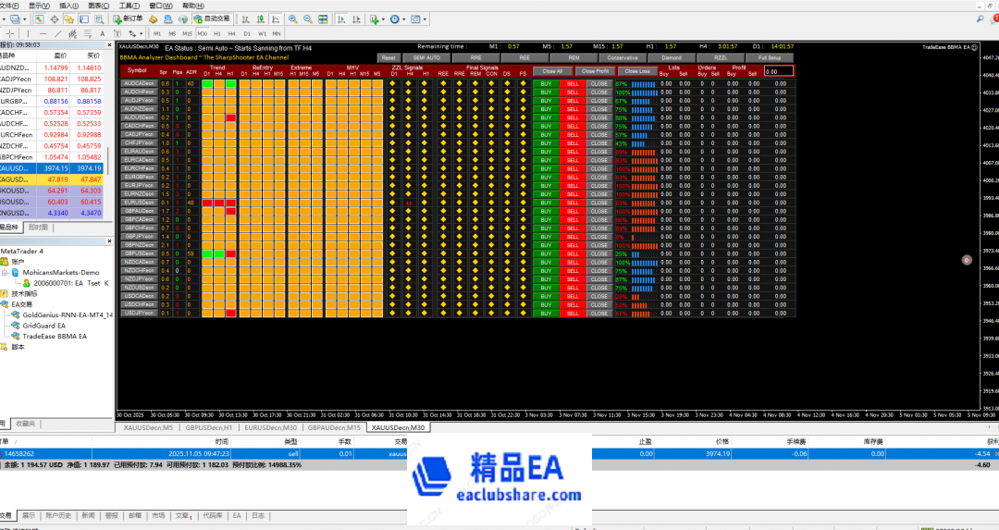The image size is (999, 530).
Task: Click the profit value input field
Action: click(x=778, y=70)
